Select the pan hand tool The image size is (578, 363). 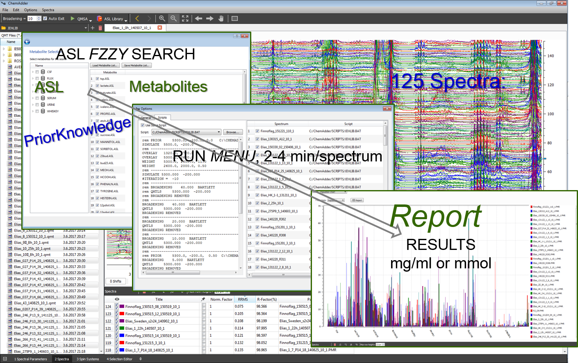click(221, 18)
